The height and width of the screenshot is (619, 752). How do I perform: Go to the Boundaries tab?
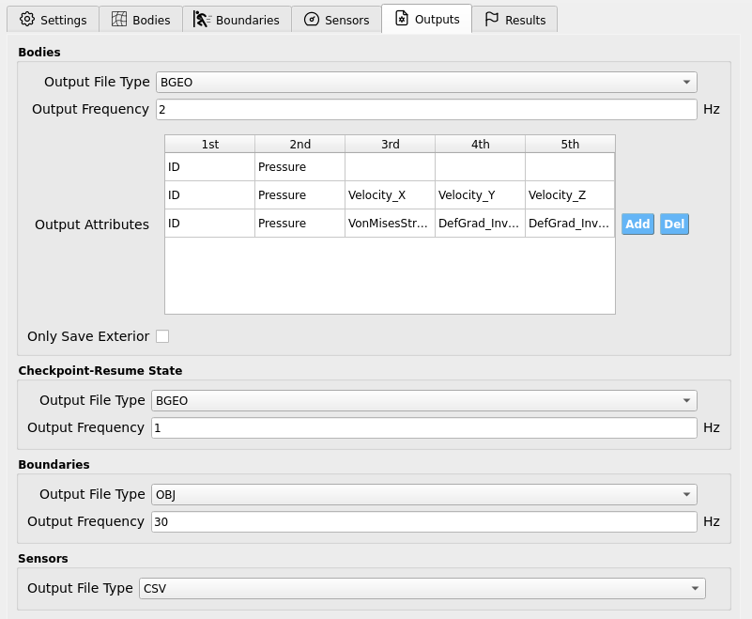(x=237, y=19)
